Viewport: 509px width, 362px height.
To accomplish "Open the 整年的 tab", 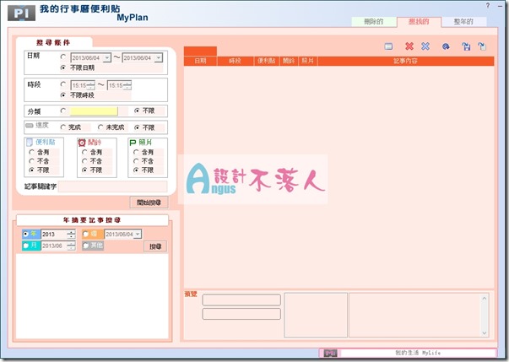I will [x=463, y=20].
